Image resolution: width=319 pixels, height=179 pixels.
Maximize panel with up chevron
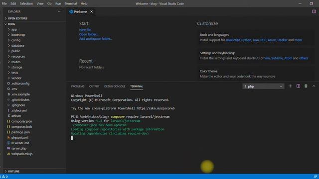point(314,86)
